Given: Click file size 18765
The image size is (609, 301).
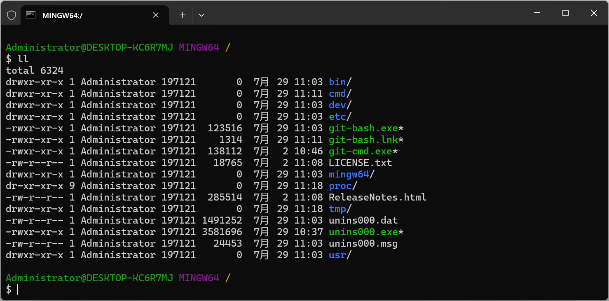Looking at the screenshot, I should pos(228,163).
